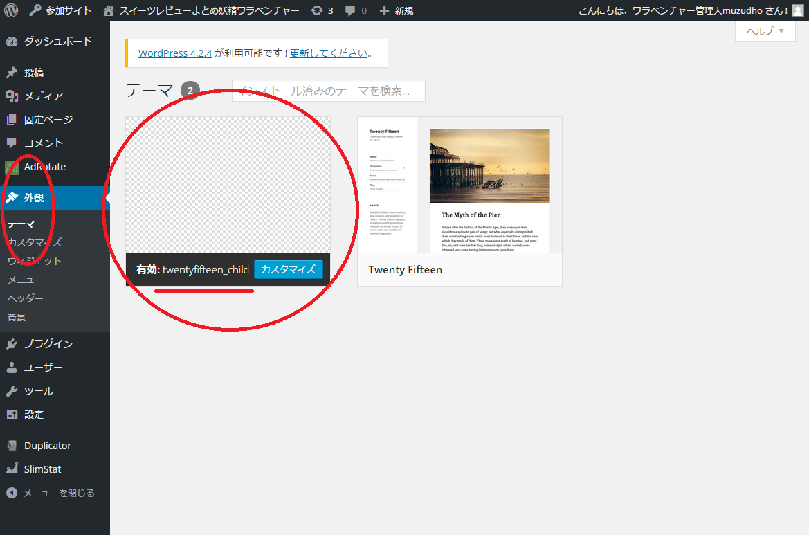The image size is (809, 535).
Task: Click the ユーザー person icon
Action: coord(12,368)
